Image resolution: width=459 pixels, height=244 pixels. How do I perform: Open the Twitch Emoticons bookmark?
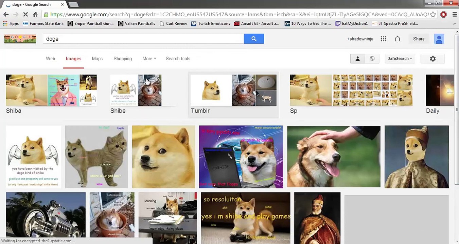point(211,24)
